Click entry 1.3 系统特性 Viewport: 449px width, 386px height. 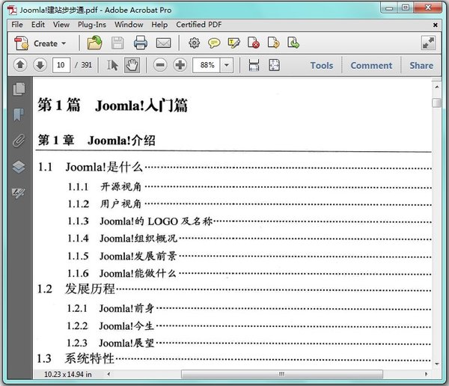(76, 358)
